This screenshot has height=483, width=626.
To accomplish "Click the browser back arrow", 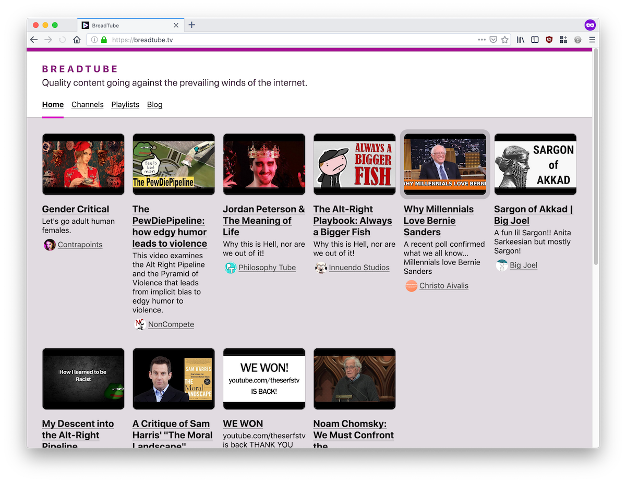I will click(x=34, y=40).
